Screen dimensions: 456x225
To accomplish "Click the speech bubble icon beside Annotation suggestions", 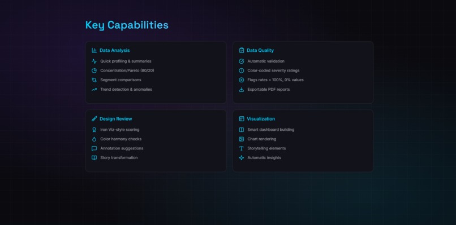I will 94,148.
